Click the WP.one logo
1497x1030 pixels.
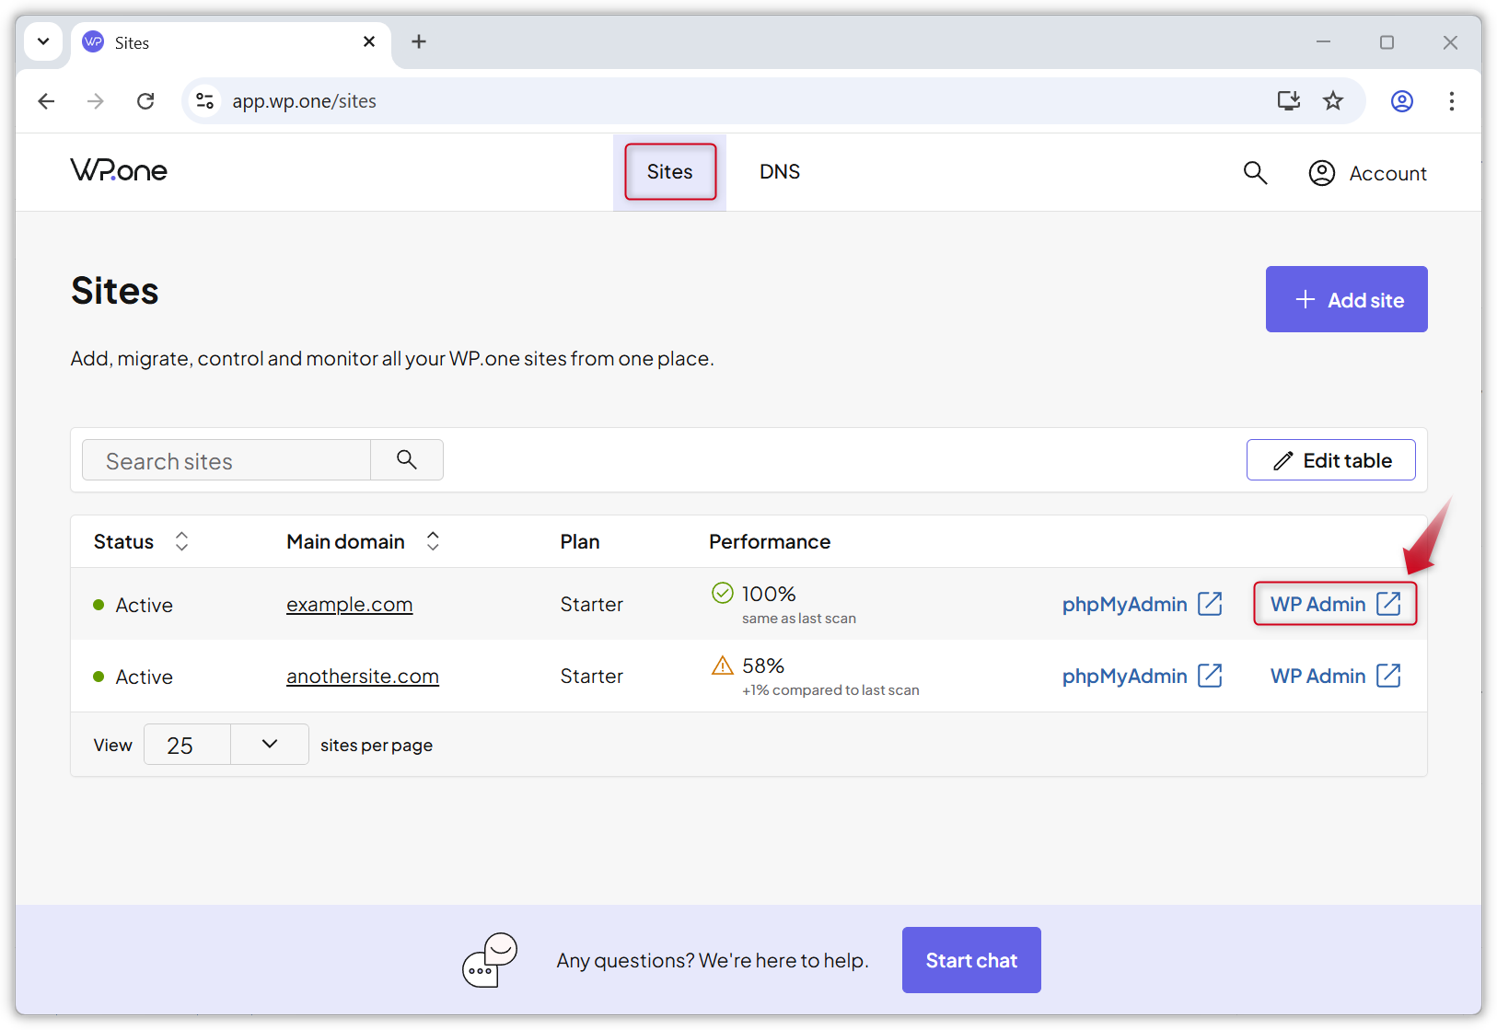tap(119, 170)
